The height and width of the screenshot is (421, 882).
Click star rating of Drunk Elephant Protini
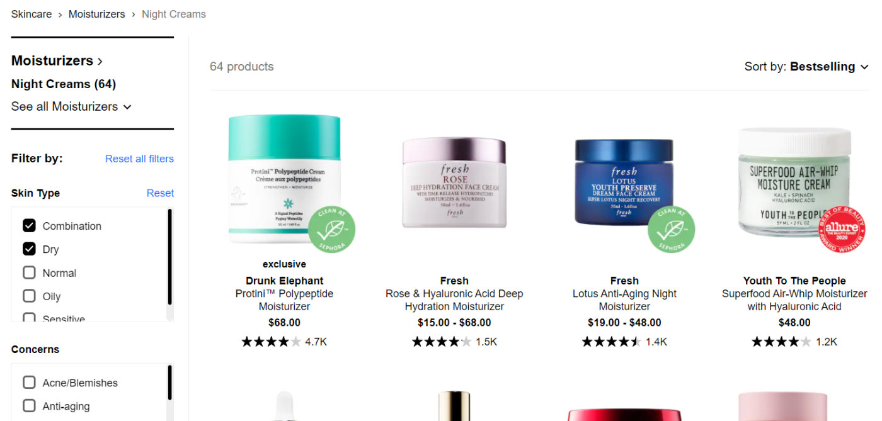click(x=271, y=342)
